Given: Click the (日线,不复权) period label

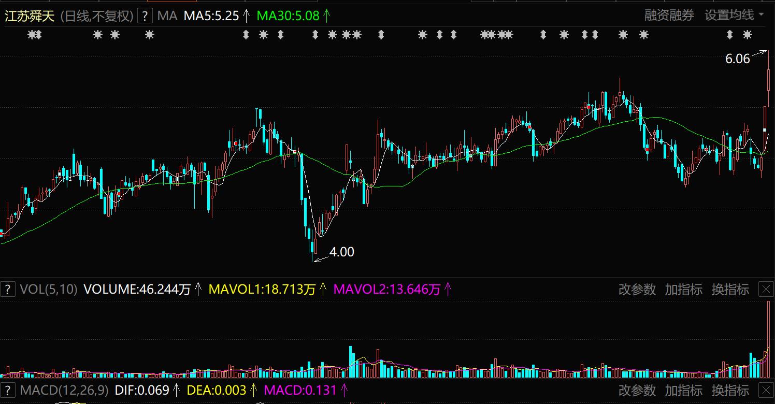Looking at the screenshot, I should tap(97, 16).
